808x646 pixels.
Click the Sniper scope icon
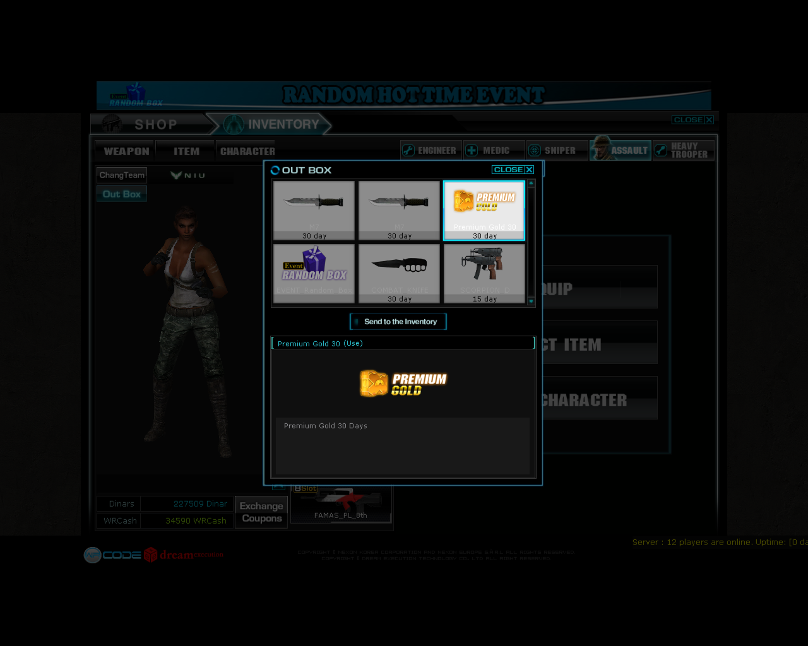click(535, 150)
